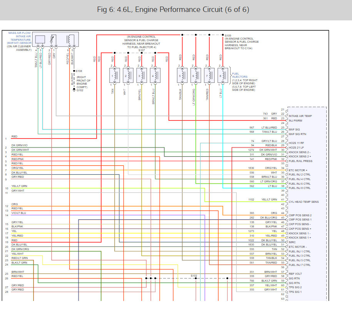Click fuel injector 7 symbol
This screenshot has height=314, width=352.
pos(209,76)
